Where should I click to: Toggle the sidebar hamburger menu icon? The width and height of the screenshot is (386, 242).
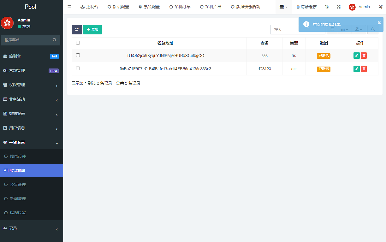pos(69,7)
